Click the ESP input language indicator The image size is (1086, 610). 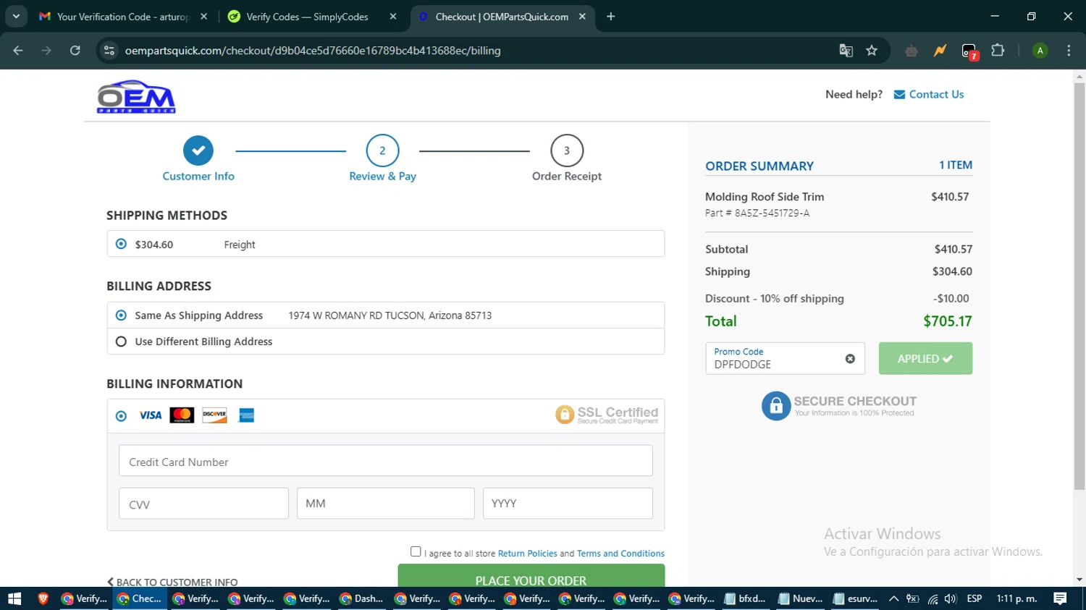point(975,598)
